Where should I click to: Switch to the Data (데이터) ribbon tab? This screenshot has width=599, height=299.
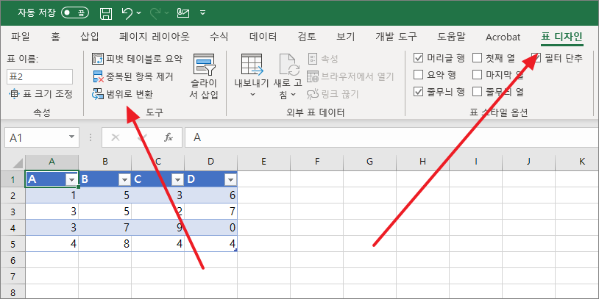(263, 37)
